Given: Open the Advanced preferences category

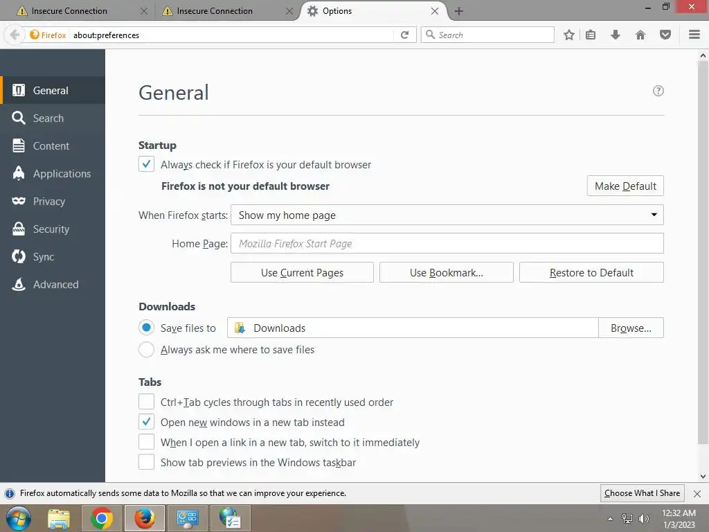Looking at the screenshot, I should [53, 284].
